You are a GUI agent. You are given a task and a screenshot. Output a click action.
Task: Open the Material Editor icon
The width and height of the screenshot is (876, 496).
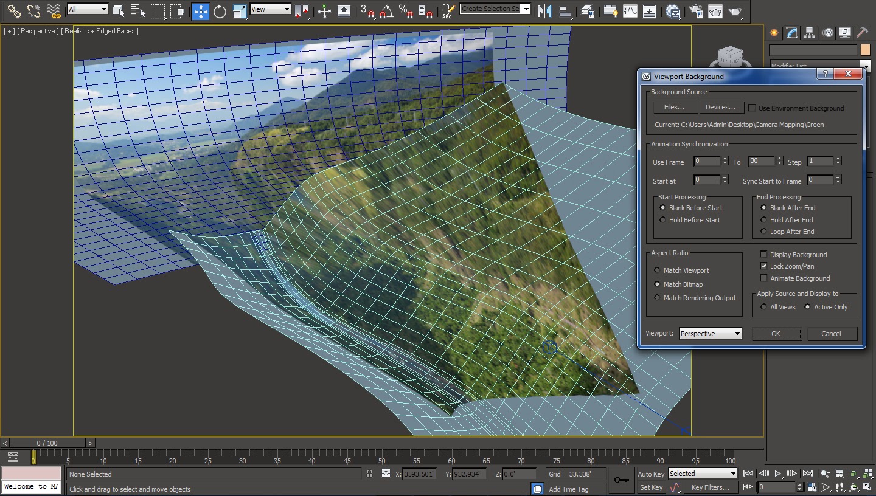pos(673,11)
